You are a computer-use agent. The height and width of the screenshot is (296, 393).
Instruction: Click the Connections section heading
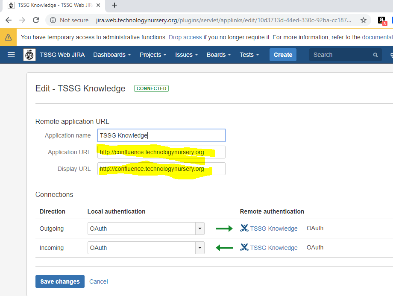(x=54, y=194)
